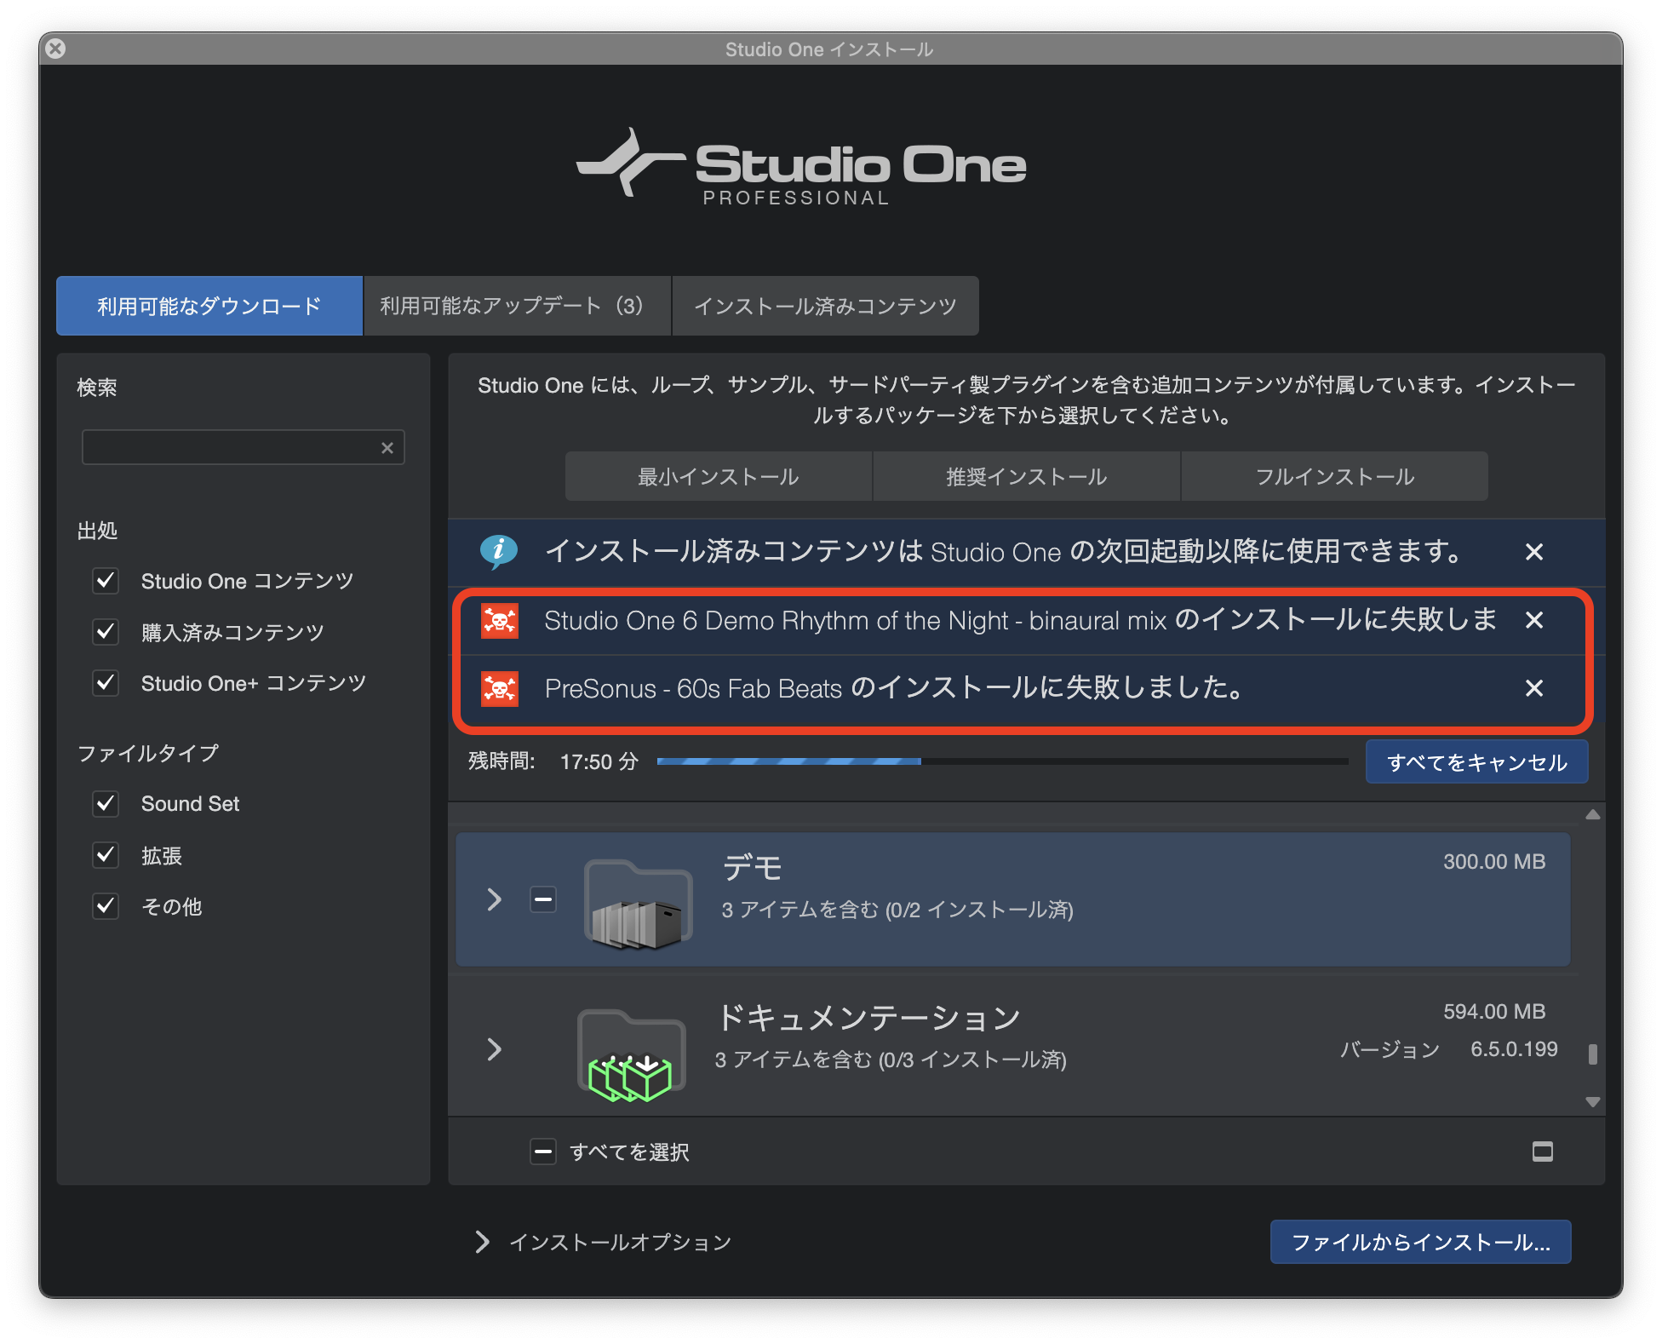This screenshot has height=1344, width=1662.
Task: Click the 594.00 MB size text
Action: tap(1494, 1012)
